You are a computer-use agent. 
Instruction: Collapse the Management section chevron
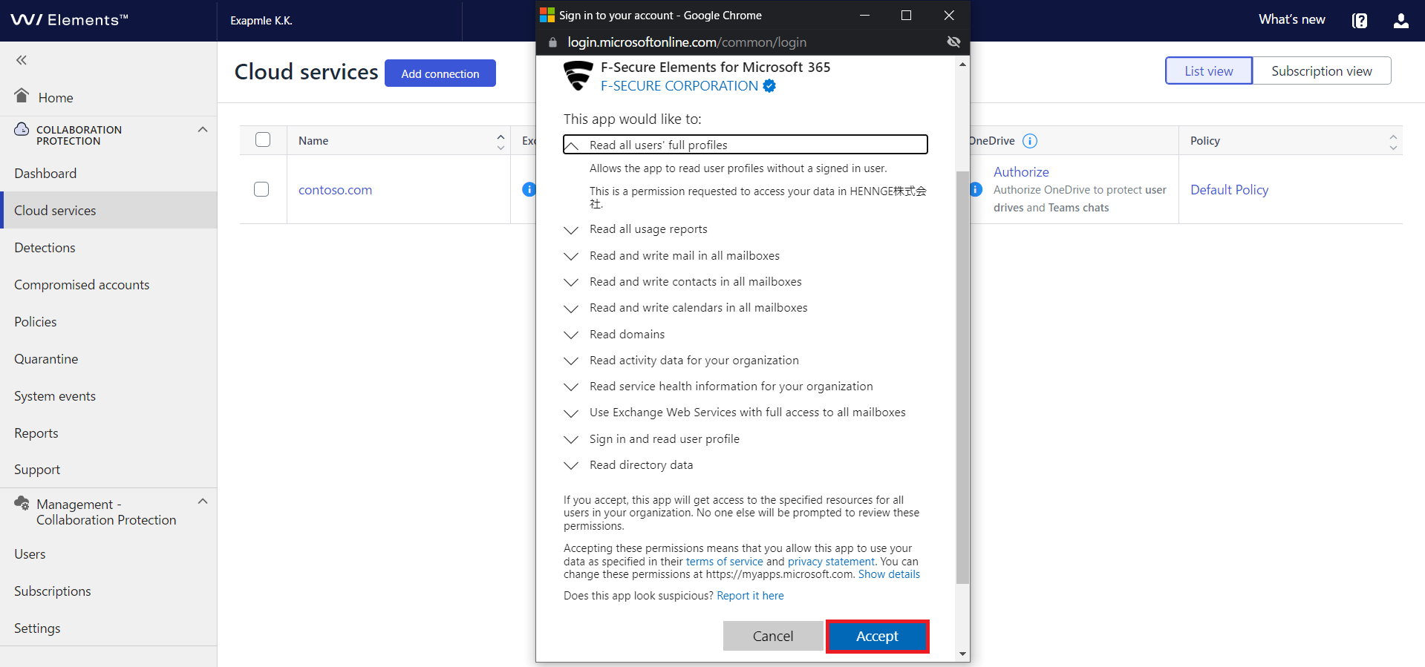coord(203,501)
